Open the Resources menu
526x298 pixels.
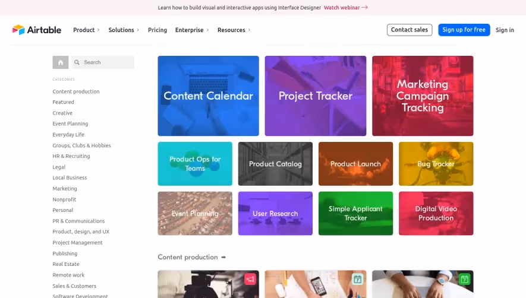(x=231, y=30)
